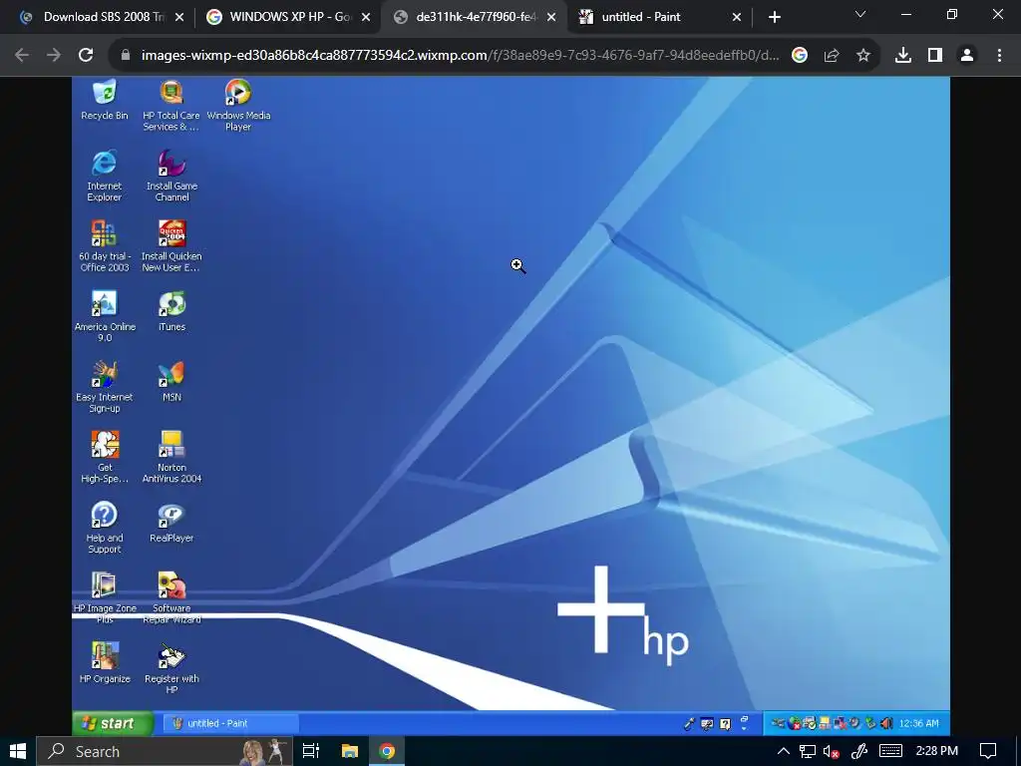Open Windows network status icon
1021x766 pixels.
(808, 751)
